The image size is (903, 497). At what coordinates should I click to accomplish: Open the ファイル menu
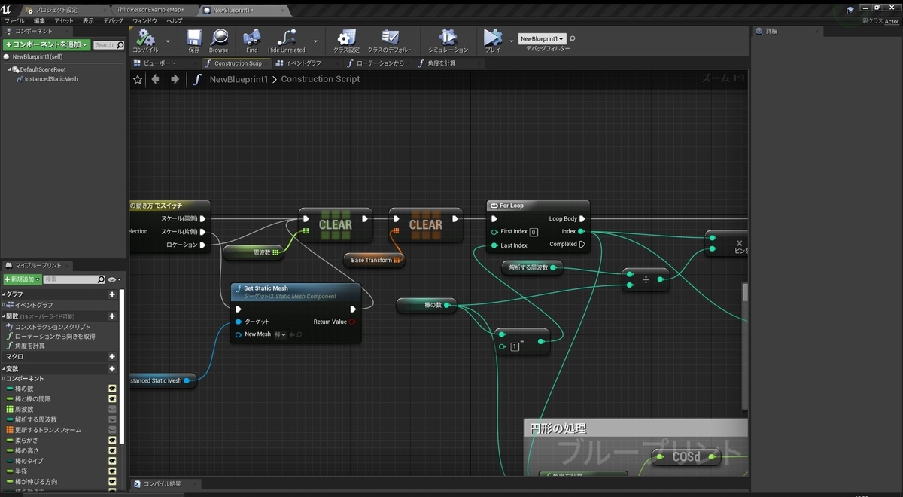point(14,20)
